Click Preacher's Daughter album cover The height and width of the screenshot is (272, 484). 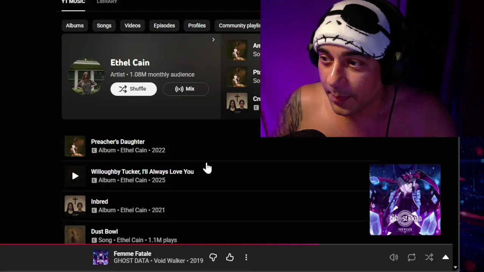tap(75, 146)
